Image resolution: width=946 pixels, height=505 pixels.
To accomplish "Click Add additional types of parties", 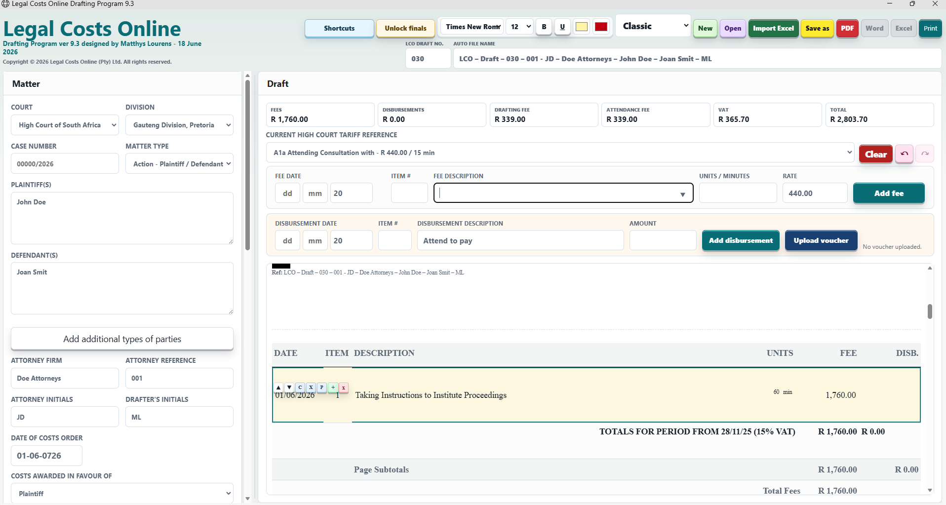I will [x=122, y=339].
